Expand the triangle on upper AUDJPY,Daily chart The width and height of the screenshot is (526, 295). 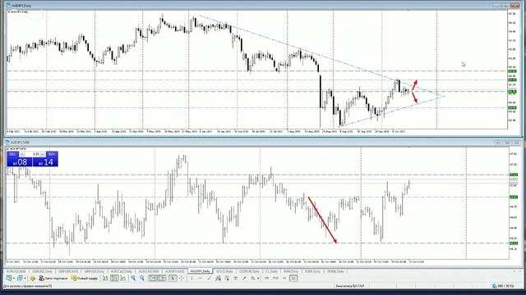(9, 11)
